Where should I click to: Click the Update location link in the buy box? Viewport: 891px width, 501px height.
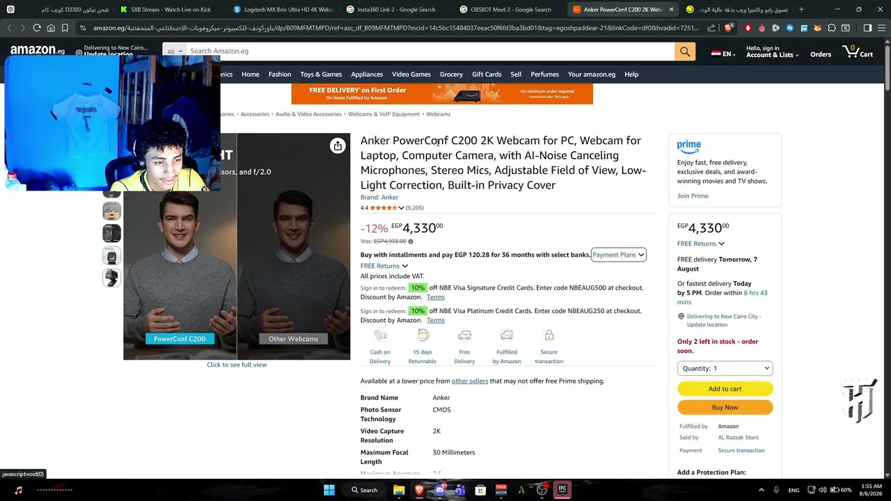[707, 325]
